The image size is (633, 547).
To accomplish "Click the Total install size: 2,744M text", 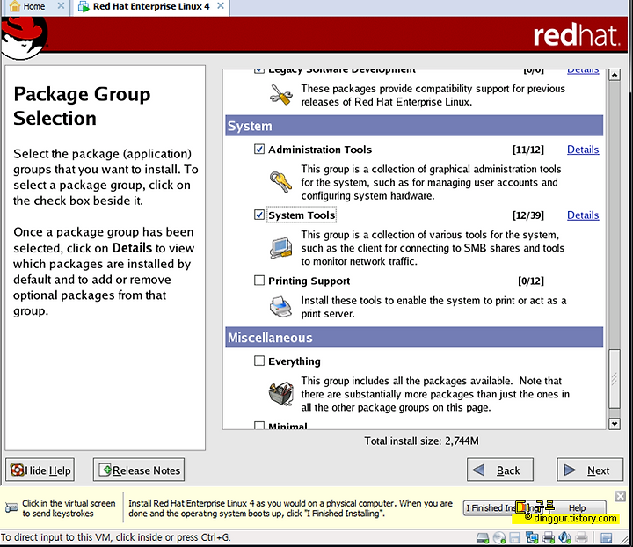I will (x=421, y=441).
